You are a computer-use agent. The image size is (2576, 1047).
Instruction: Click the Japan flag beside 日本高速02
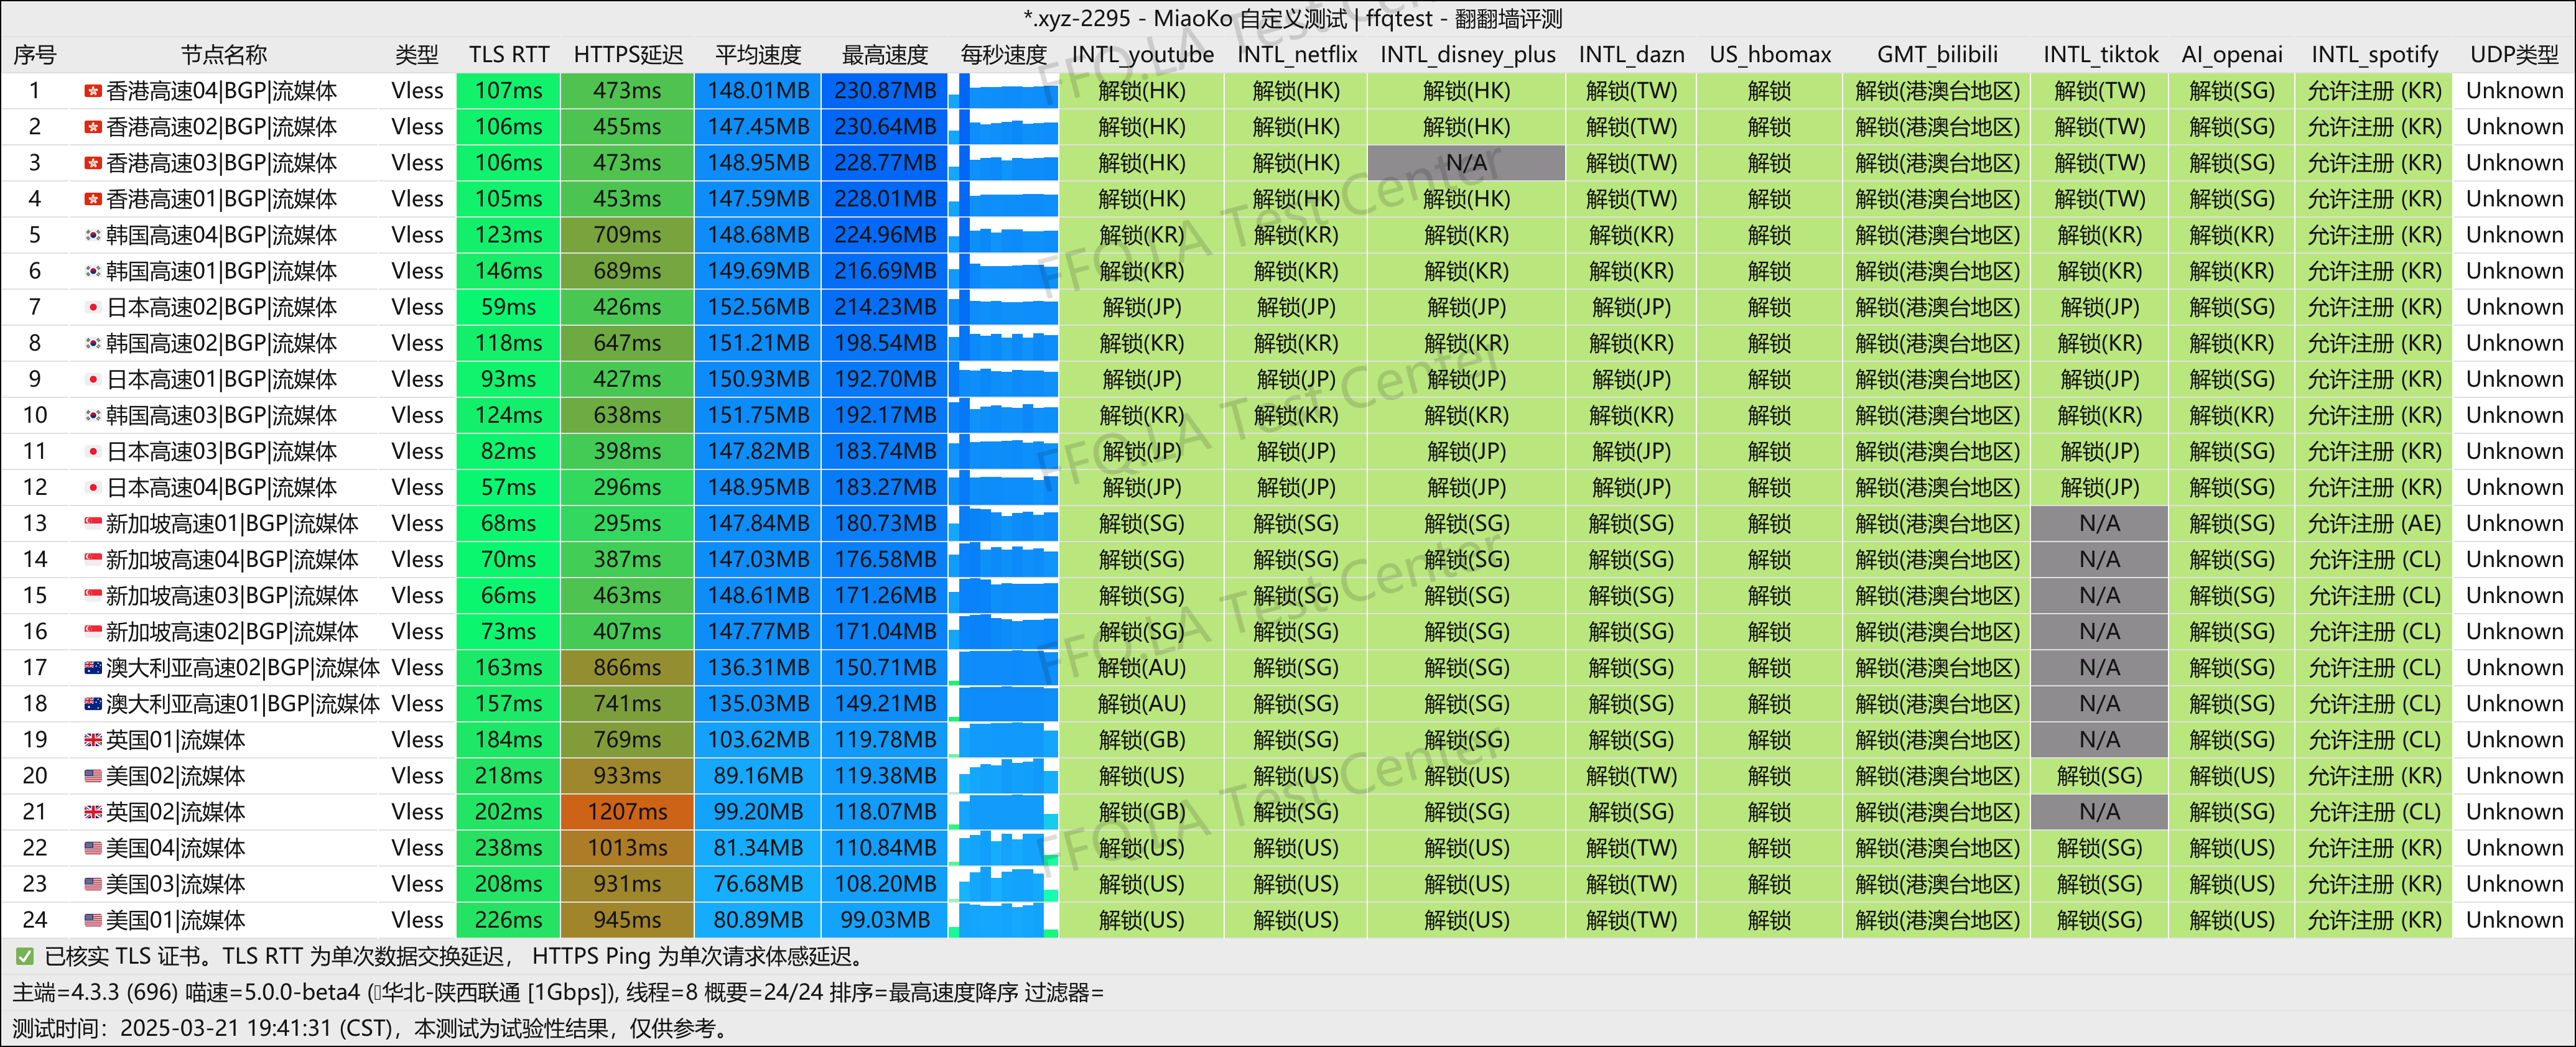tap(92, 307)
